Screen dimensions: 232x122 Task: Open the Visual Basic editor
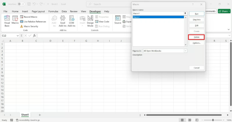coord(7,21)
